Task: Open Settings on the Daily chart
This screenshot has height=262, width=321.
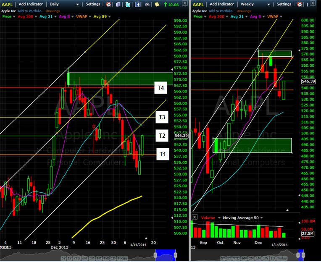Action: pyautogui.click(x=93, y=4)
